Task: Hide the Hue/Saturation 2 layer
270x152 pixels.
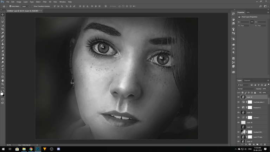Action: pyautogui.click(x=238, y=102)
